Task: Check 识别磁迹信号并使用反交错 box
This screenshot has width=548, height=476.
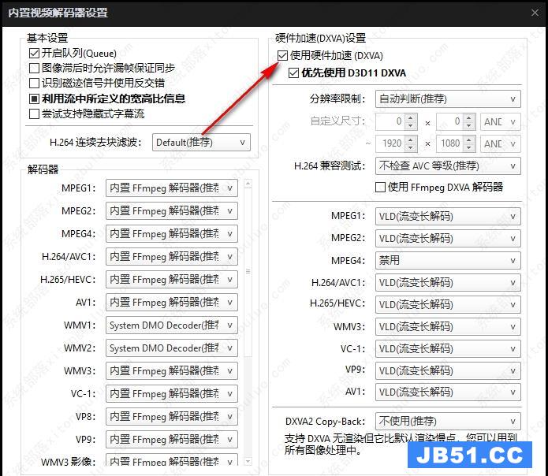Action: 34,83
